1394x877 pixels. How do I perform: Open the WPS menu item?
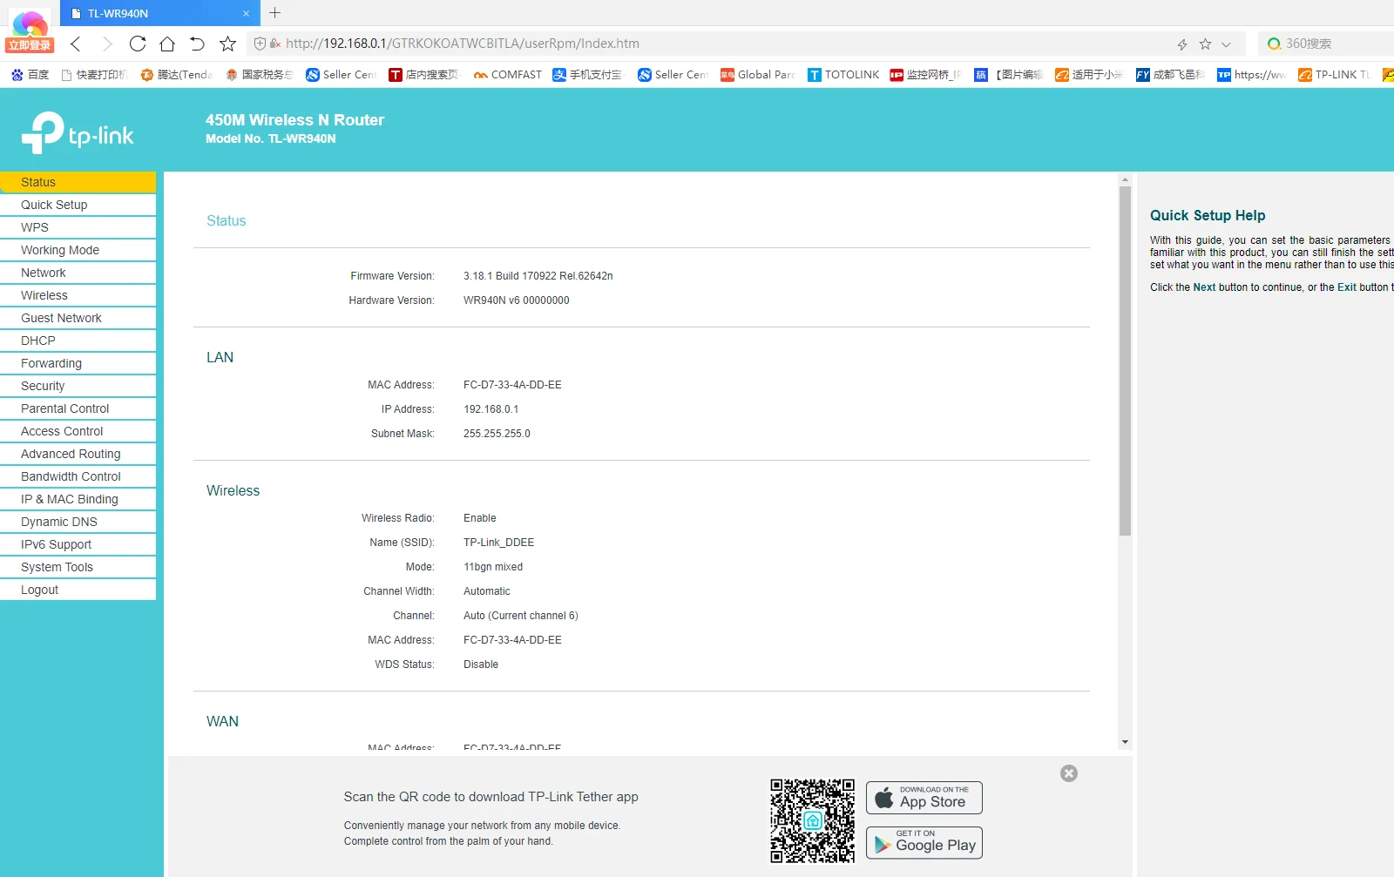78,227
